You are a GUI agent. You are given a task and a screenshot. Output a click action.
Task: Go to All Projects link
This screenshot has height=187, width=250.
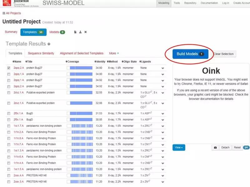pyautogui.click(x=13, y=13)
